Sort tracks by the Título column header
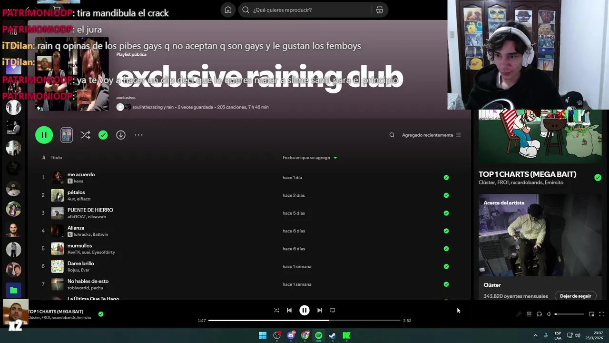Viewport: 609px width, 343px height. tap(56, 158)
